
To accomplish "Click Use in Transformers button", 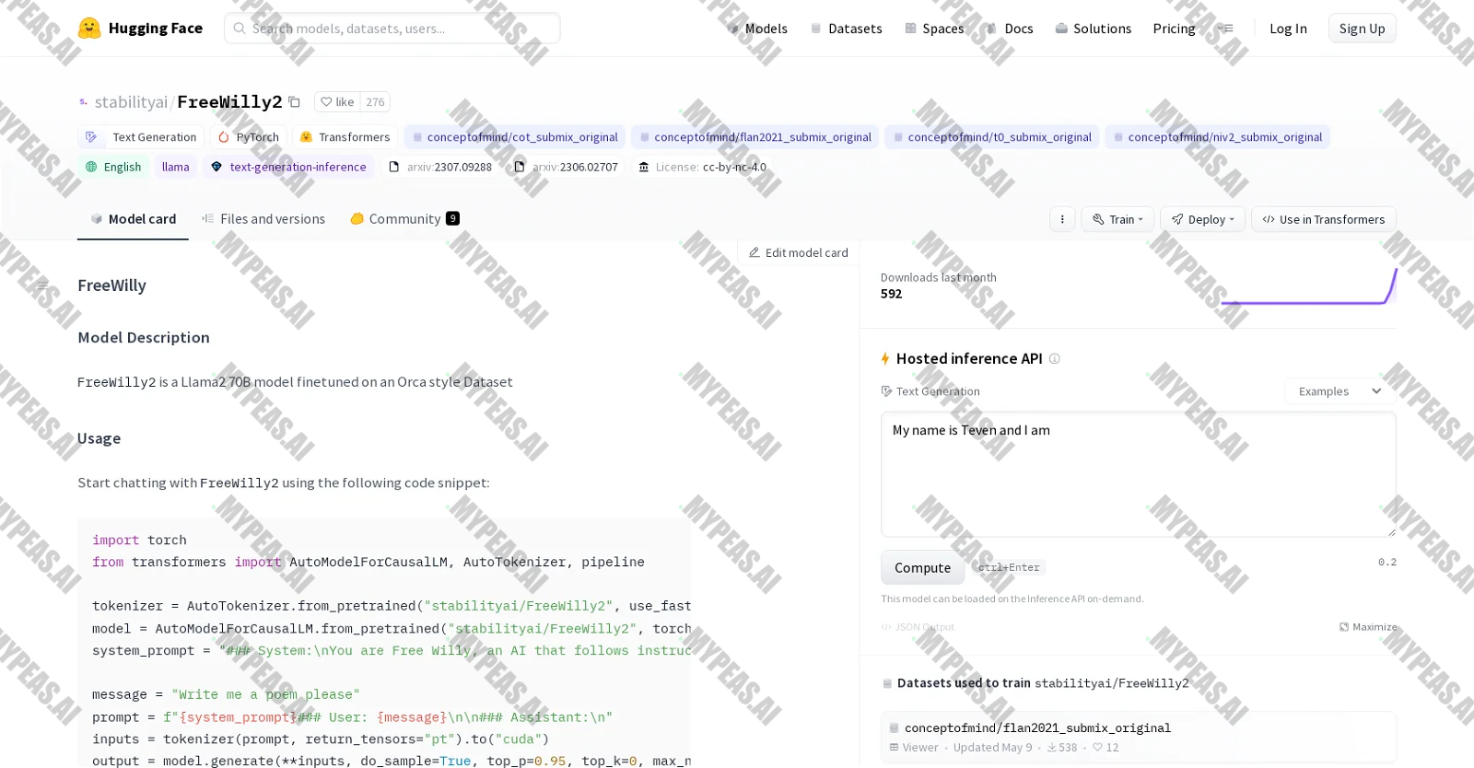I will [x=1324, y=219].
